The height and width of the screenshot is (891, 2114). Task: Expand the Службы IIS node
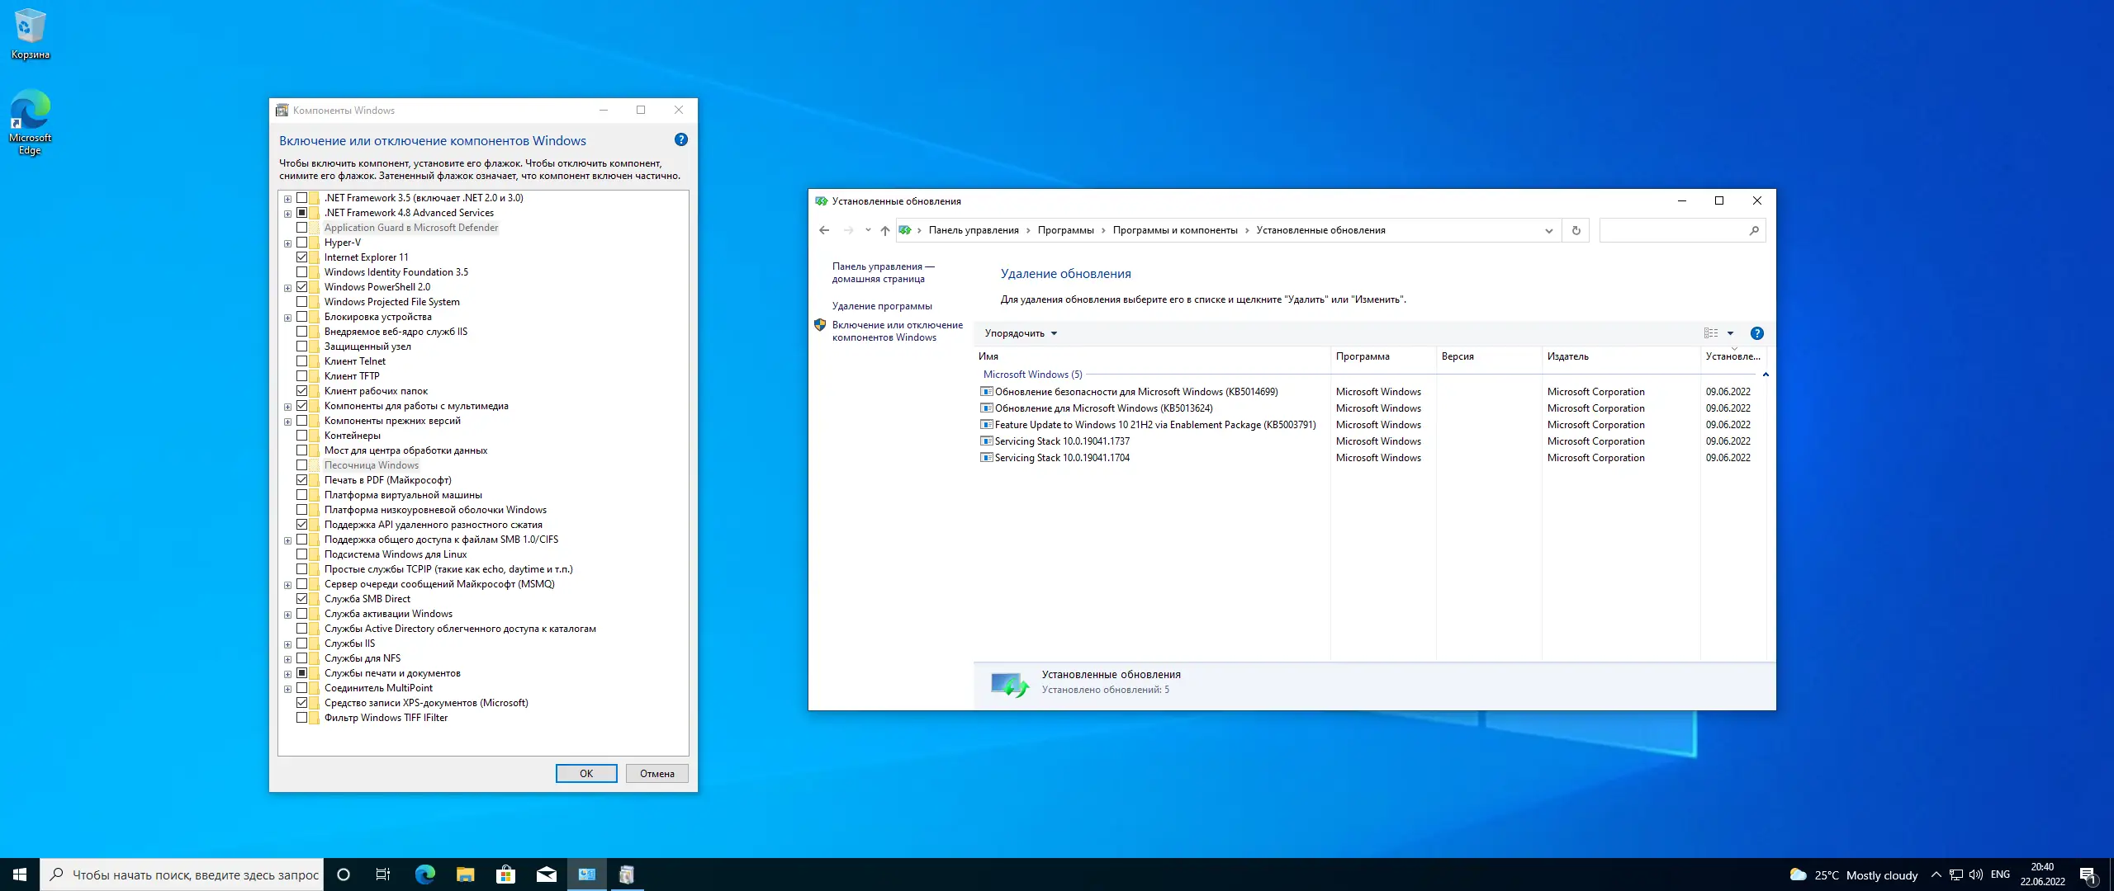point(287,644)
